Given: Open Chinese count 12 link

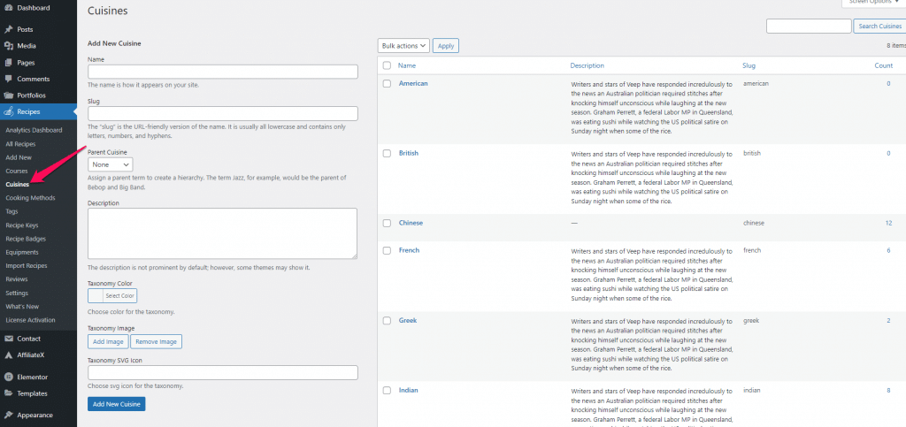Looking at the screenshot, I should point(888,224).
